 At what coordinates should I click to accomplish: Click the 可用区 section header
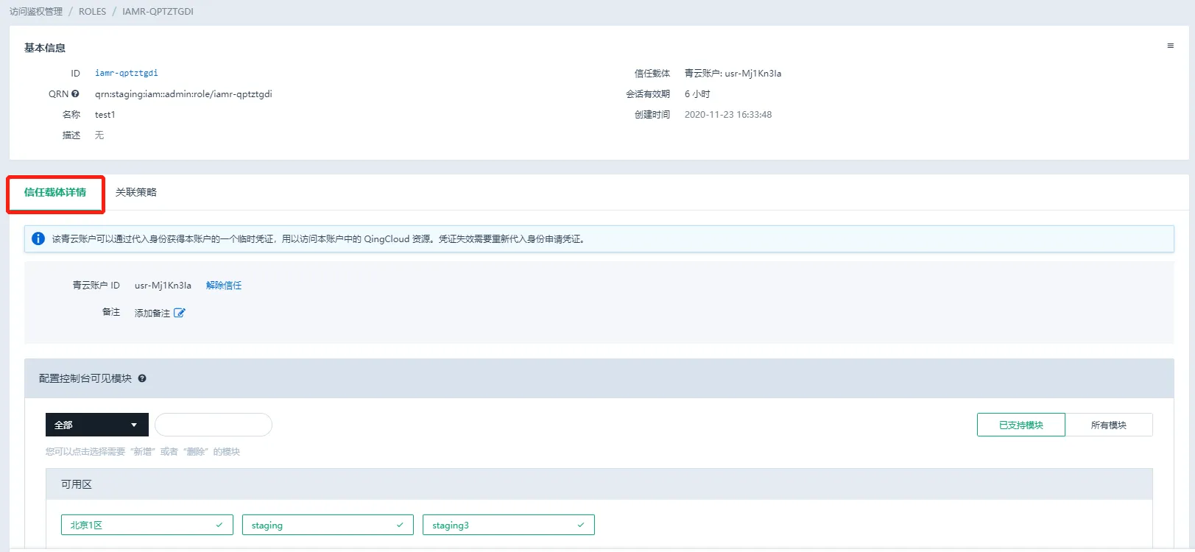point(77,484)
